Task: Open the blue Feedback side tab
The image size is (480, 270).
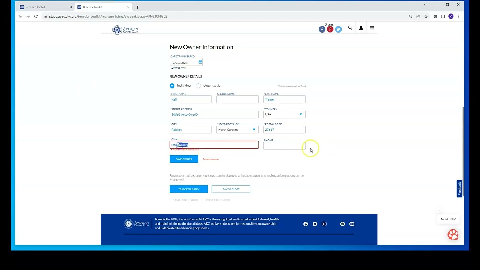Action: pyautogui.click(x=459, y=189)
